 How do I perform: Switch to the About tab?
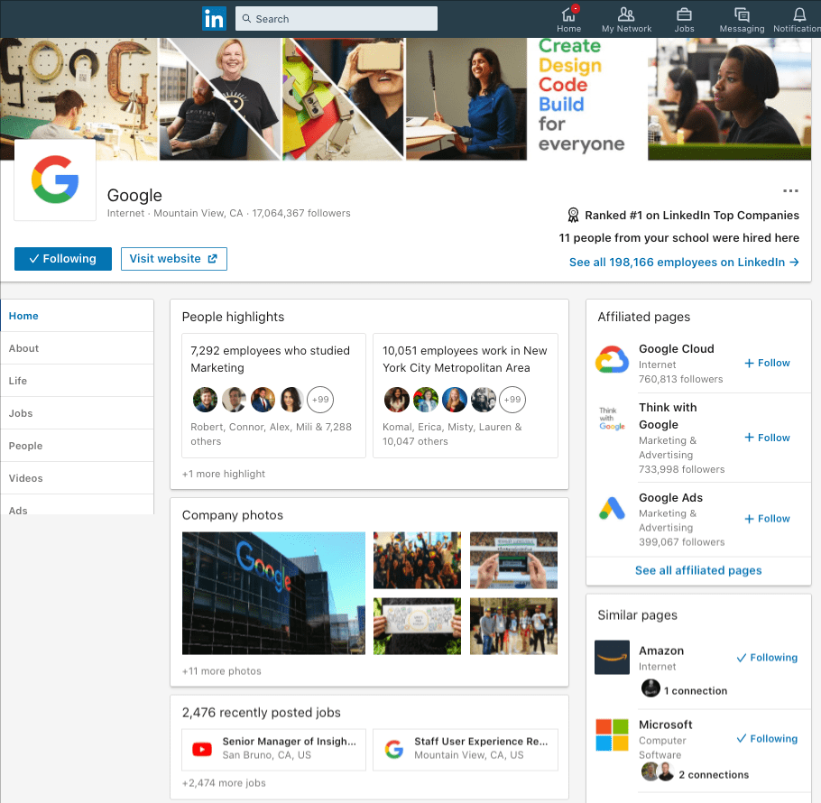click(x=23, y=348)
